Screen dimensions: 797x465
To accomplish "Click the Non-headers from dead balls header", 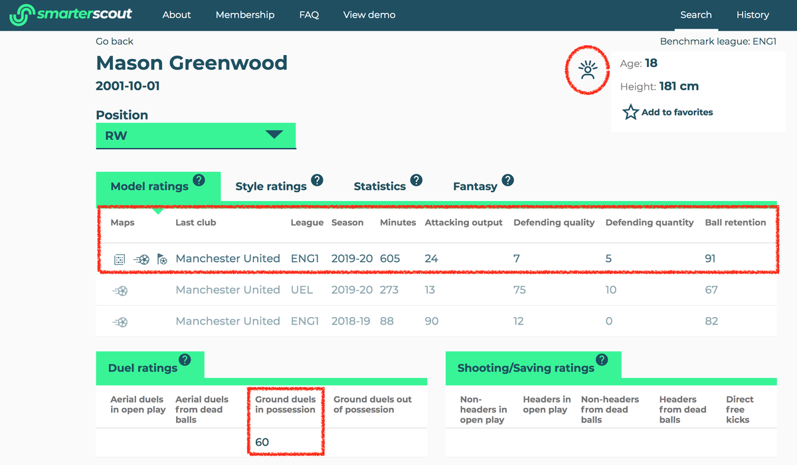I will click(610, 409).
